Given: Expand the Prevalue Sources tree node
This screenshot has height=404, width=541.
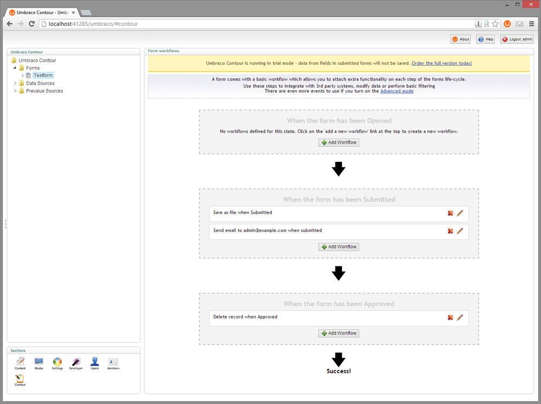Looking at the screenshot, I should (x=15, y=91).
